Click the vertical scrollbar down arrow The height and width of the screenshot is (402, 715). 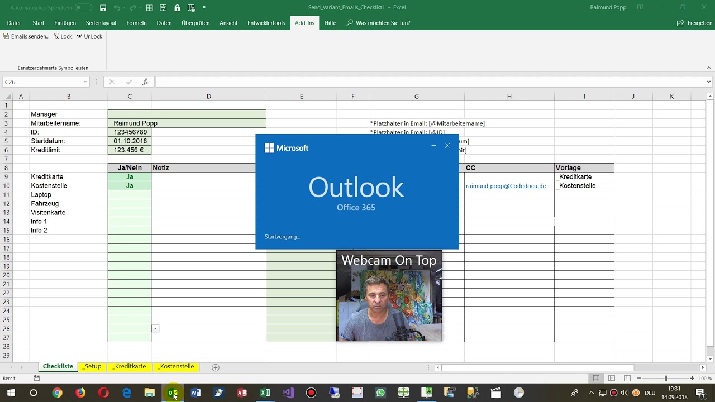click(x=711, y=358)
